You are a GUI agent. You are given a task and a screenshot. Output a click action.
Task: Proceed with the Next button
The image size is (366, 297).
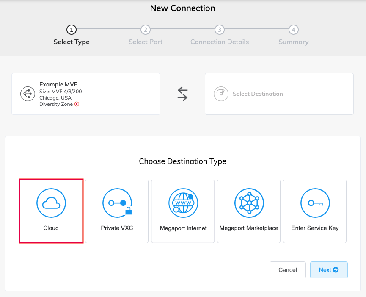tap(329, 270)
